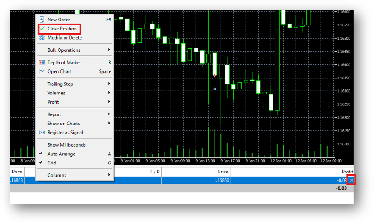Open the Profit submenu in context menu
The height and width of the screenshot is (223, 375).
tap(53, 102)
